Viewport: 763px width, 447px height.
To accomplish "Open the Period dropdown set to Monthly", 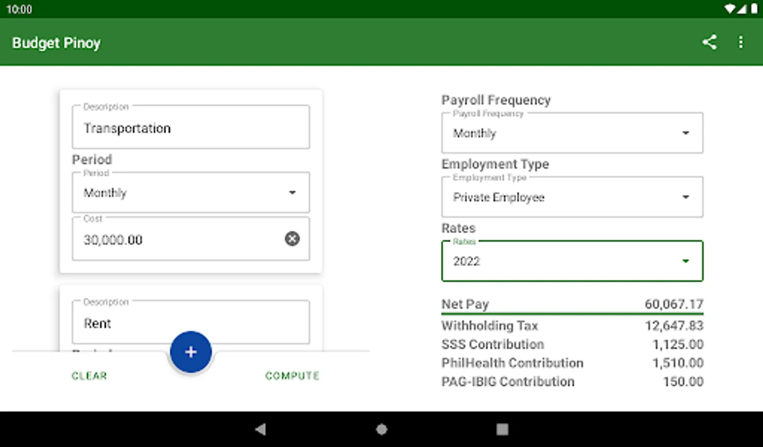I will 191,192.
